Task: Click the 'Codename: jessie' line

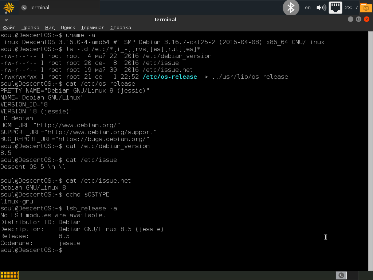Action: point(40,243)
